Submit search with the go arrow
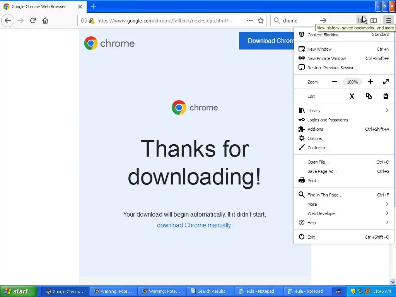This screenshot has width=396, height=297. click(x=323, y=20)
